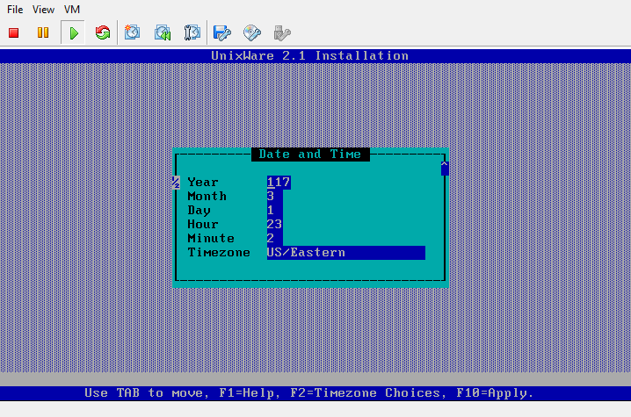Select the Year field showing 117
The height and width of the screenshot is (417, 631).
tap(279, 182)
